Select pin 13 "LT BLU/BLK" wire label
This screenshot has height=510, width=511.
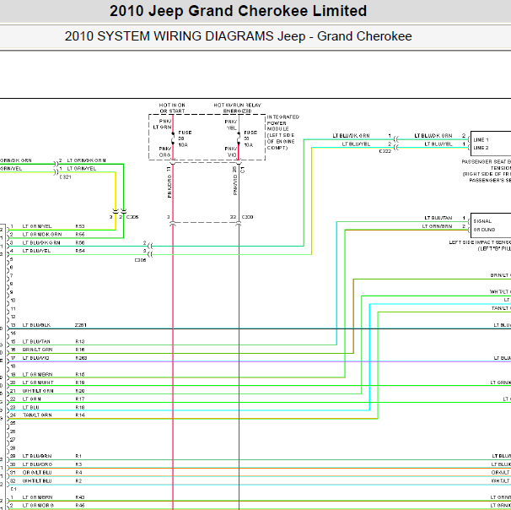(36, 325)
